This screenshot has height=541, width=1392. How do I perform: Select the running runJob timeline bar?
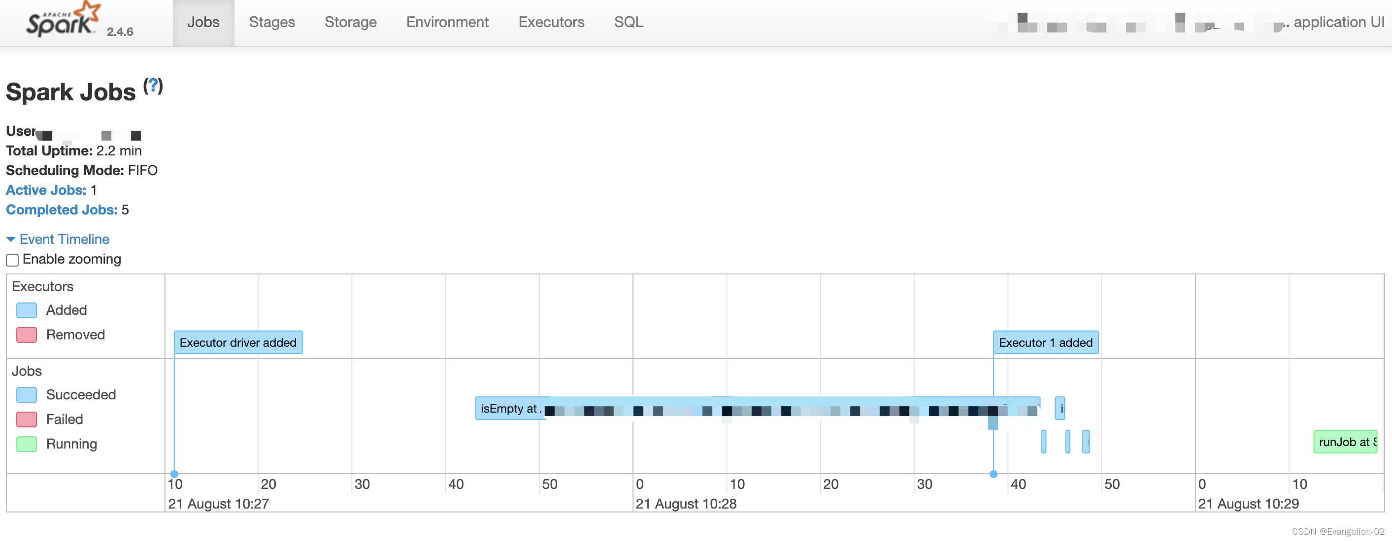coord(1345,442)
